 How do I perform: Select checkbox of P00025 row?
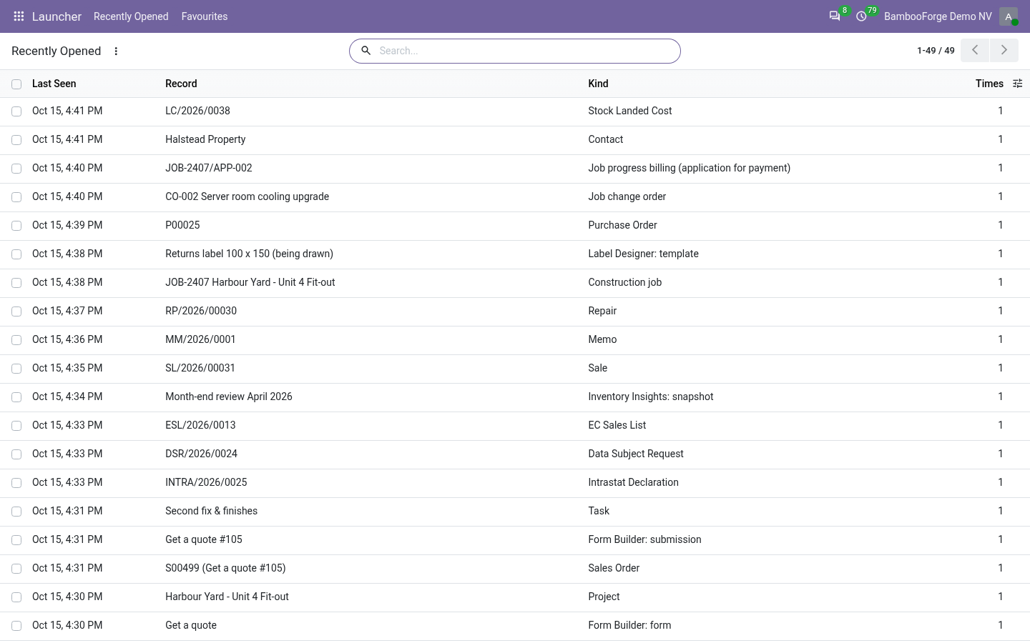[16, 226]
